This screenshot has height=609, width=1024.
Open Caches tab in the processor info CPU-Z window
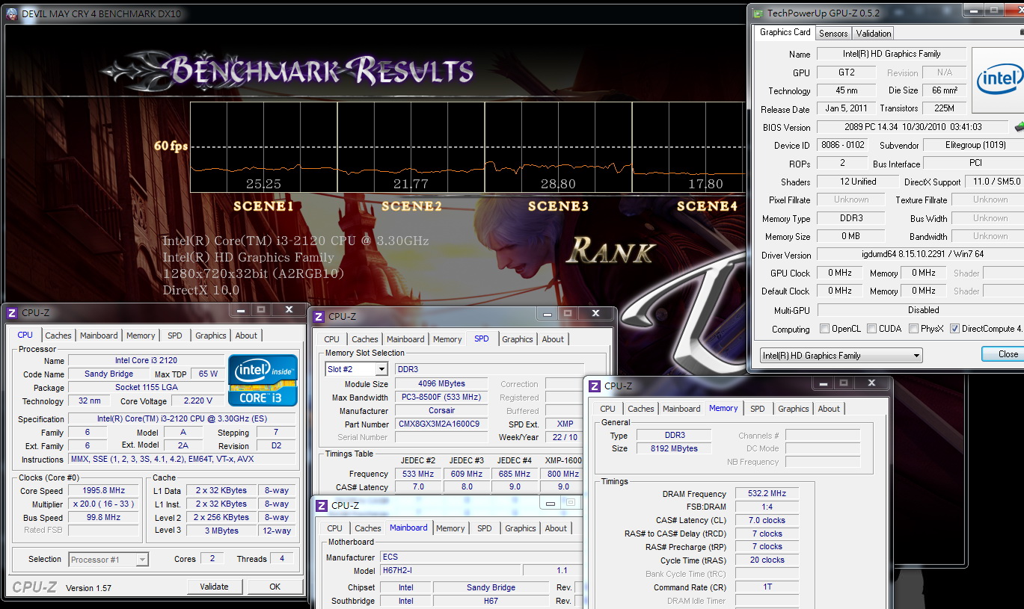pyautogui.click(x=58, y=336)
